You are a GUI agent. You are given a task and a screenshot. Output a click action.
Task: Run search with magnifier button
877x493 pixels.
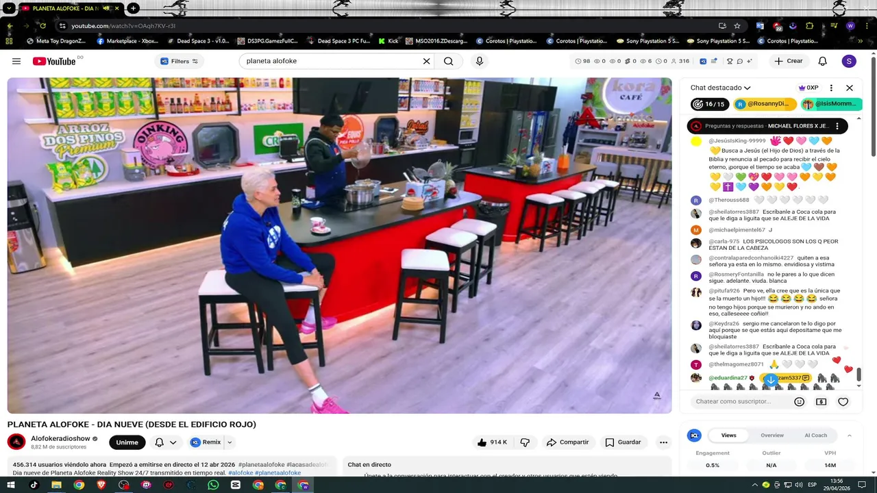point(448,61)
